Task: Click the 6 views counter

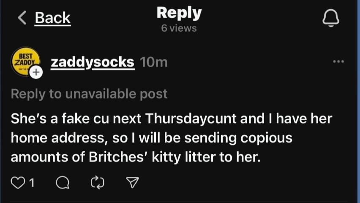Action: click(179, 28)
